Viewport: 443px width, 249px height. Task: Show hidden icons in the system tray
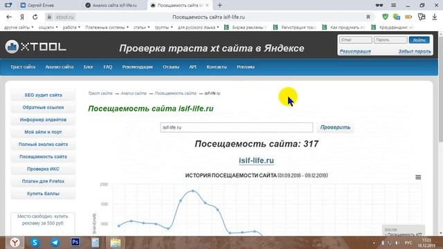(x=374, y=243)
